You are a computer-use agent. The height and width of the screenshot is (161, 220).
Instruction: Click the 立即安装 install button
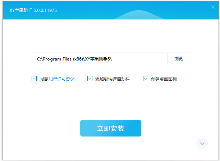click(110, 128)
